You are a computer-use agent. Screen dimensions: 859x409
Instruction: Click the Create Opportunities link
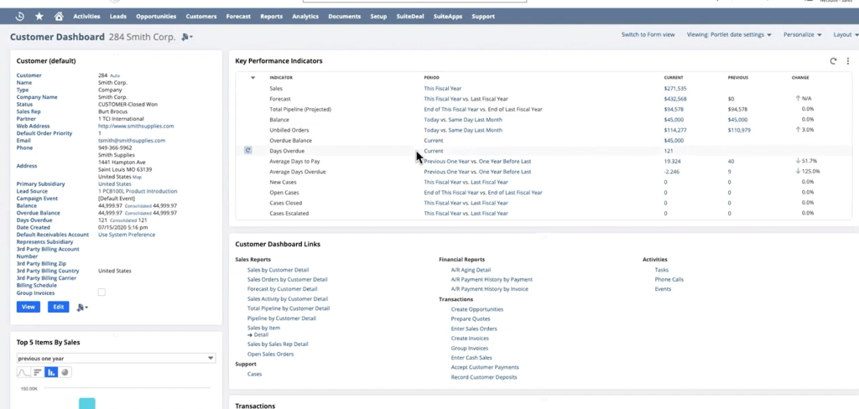click(476, 309)
